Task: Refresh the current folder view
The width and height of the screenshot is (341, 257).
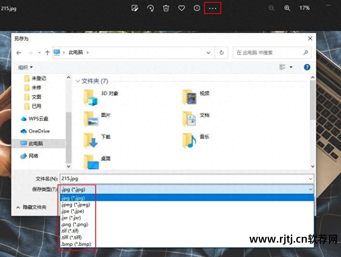Action: (221, 53)
